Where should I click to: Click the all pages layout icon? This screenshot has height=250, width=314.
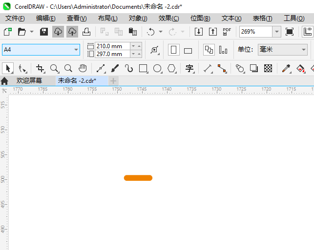[x=209, y=50]
